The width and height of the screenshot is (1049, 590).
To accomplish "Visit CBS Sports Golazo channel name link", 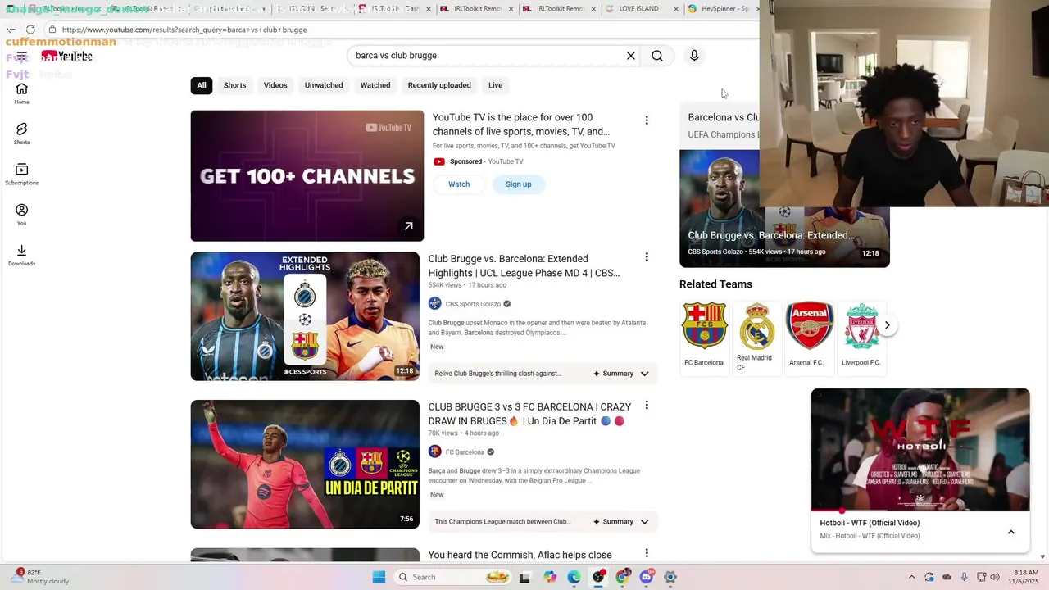I will 473,304.
